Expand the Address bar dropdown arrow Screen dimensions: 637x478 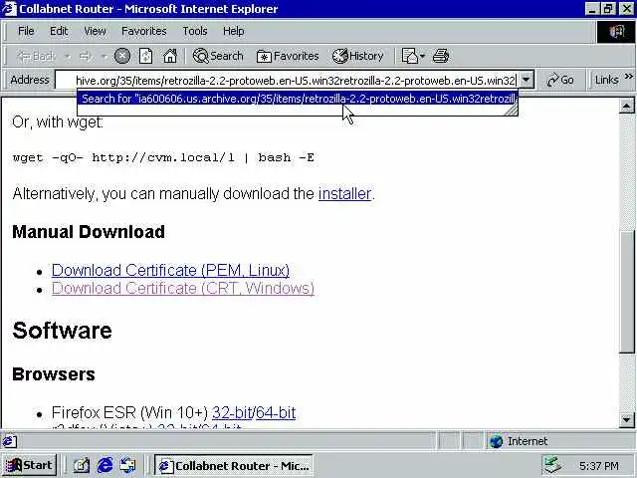coord(527,80)
